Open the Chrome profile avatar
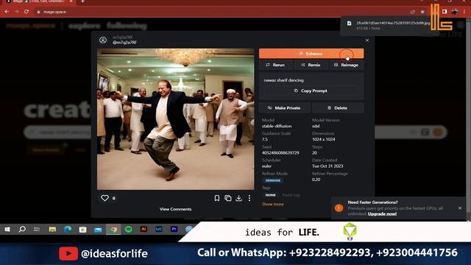The image size is (471, 265). click(455, 12)
